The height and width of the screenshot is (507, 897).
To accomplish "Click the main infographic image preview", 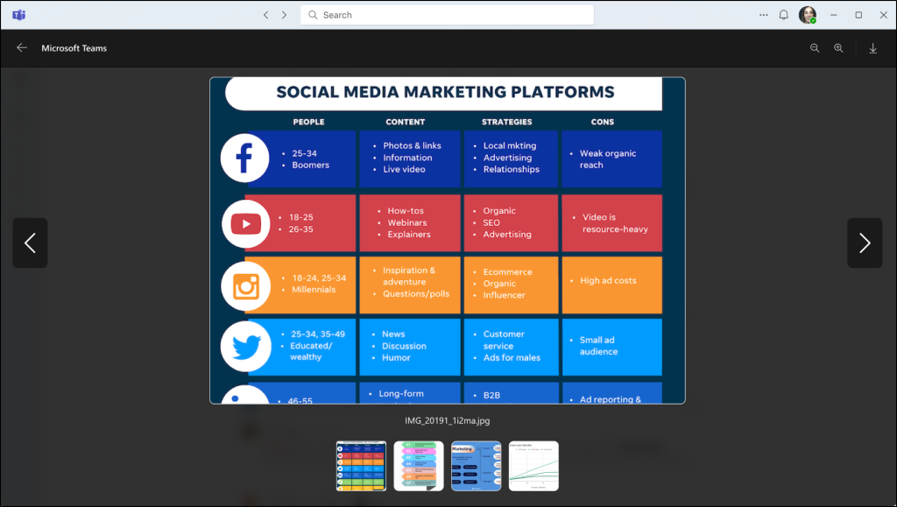I will 447,241.
